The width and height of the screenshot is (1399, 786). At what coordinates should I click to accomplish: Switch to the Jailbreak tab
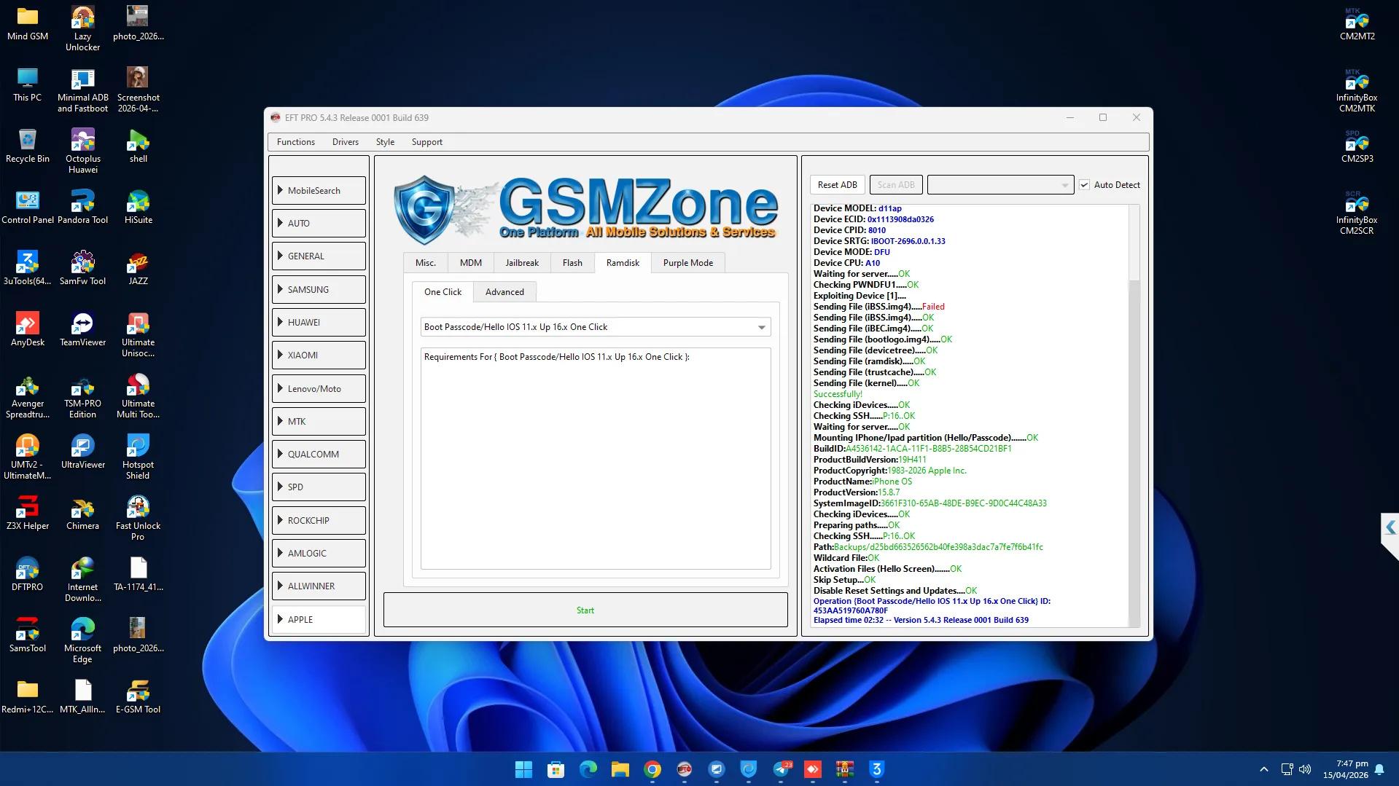pyautogui.click(x=521, y=263)
